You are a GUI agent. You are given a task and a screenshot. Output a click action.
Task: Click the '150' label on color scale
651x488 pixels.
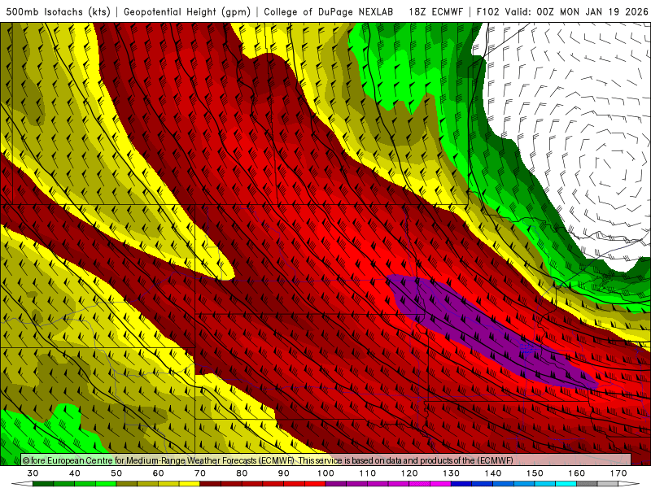[x=535, y=473]
